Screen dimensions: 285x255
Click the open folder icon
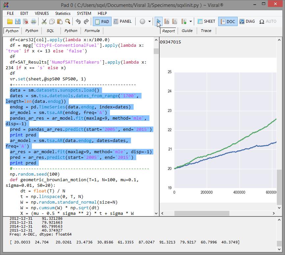tap(10, 21)
